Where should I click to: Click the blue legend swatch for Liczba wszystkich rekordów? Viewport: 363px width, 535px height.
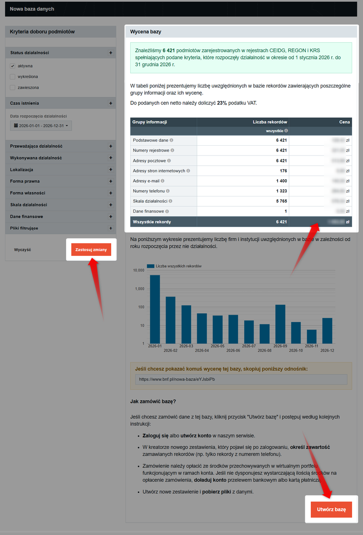(150, 266)
